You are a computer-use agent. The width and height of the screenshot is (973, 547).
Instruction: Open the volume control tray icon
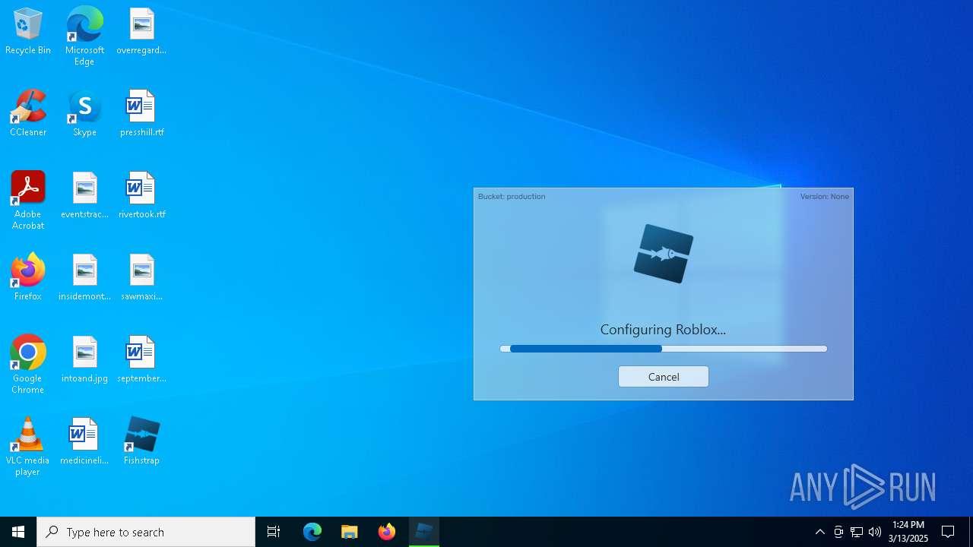[875, 532]
